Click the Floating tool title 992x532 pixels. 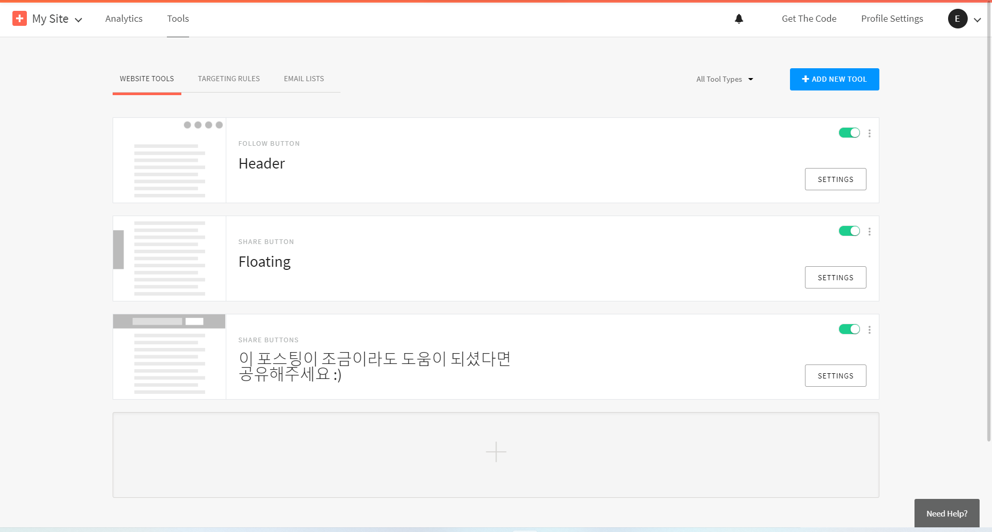tap(265, 262)
